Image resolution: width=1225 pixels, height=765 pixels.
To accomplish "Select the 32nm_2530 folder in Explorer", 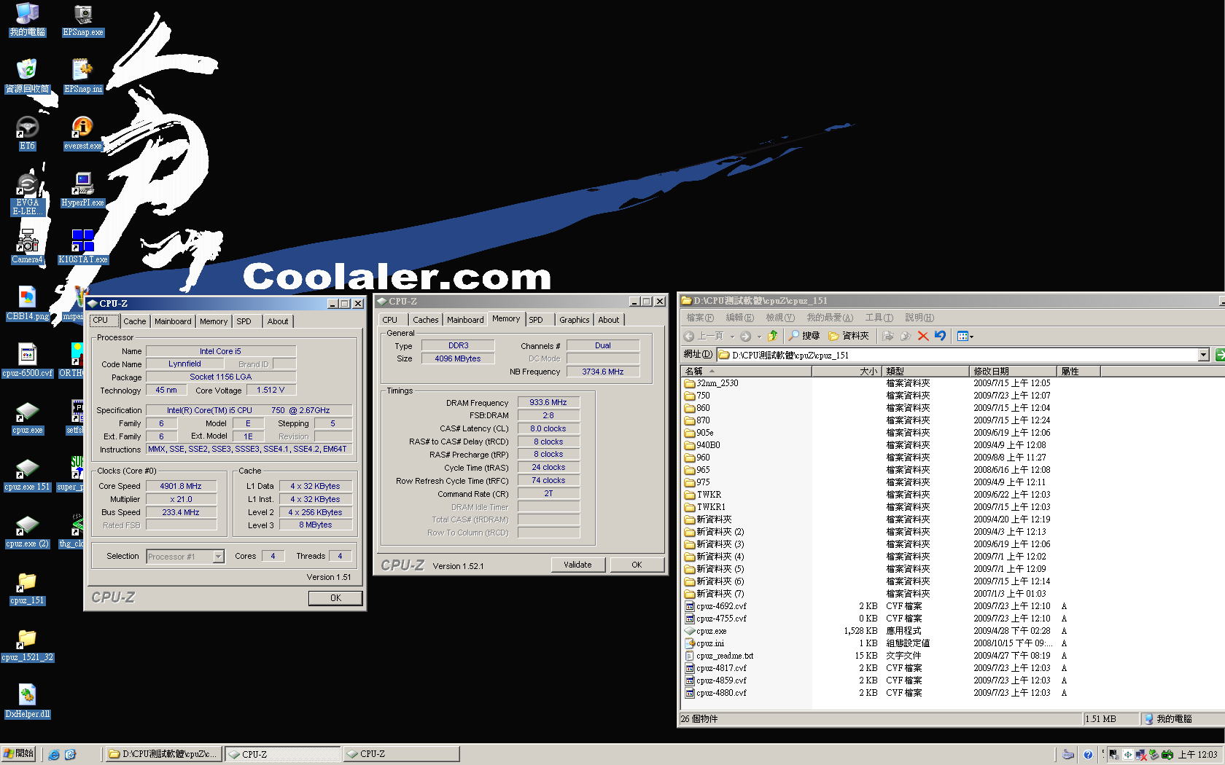I will (711, 383).
